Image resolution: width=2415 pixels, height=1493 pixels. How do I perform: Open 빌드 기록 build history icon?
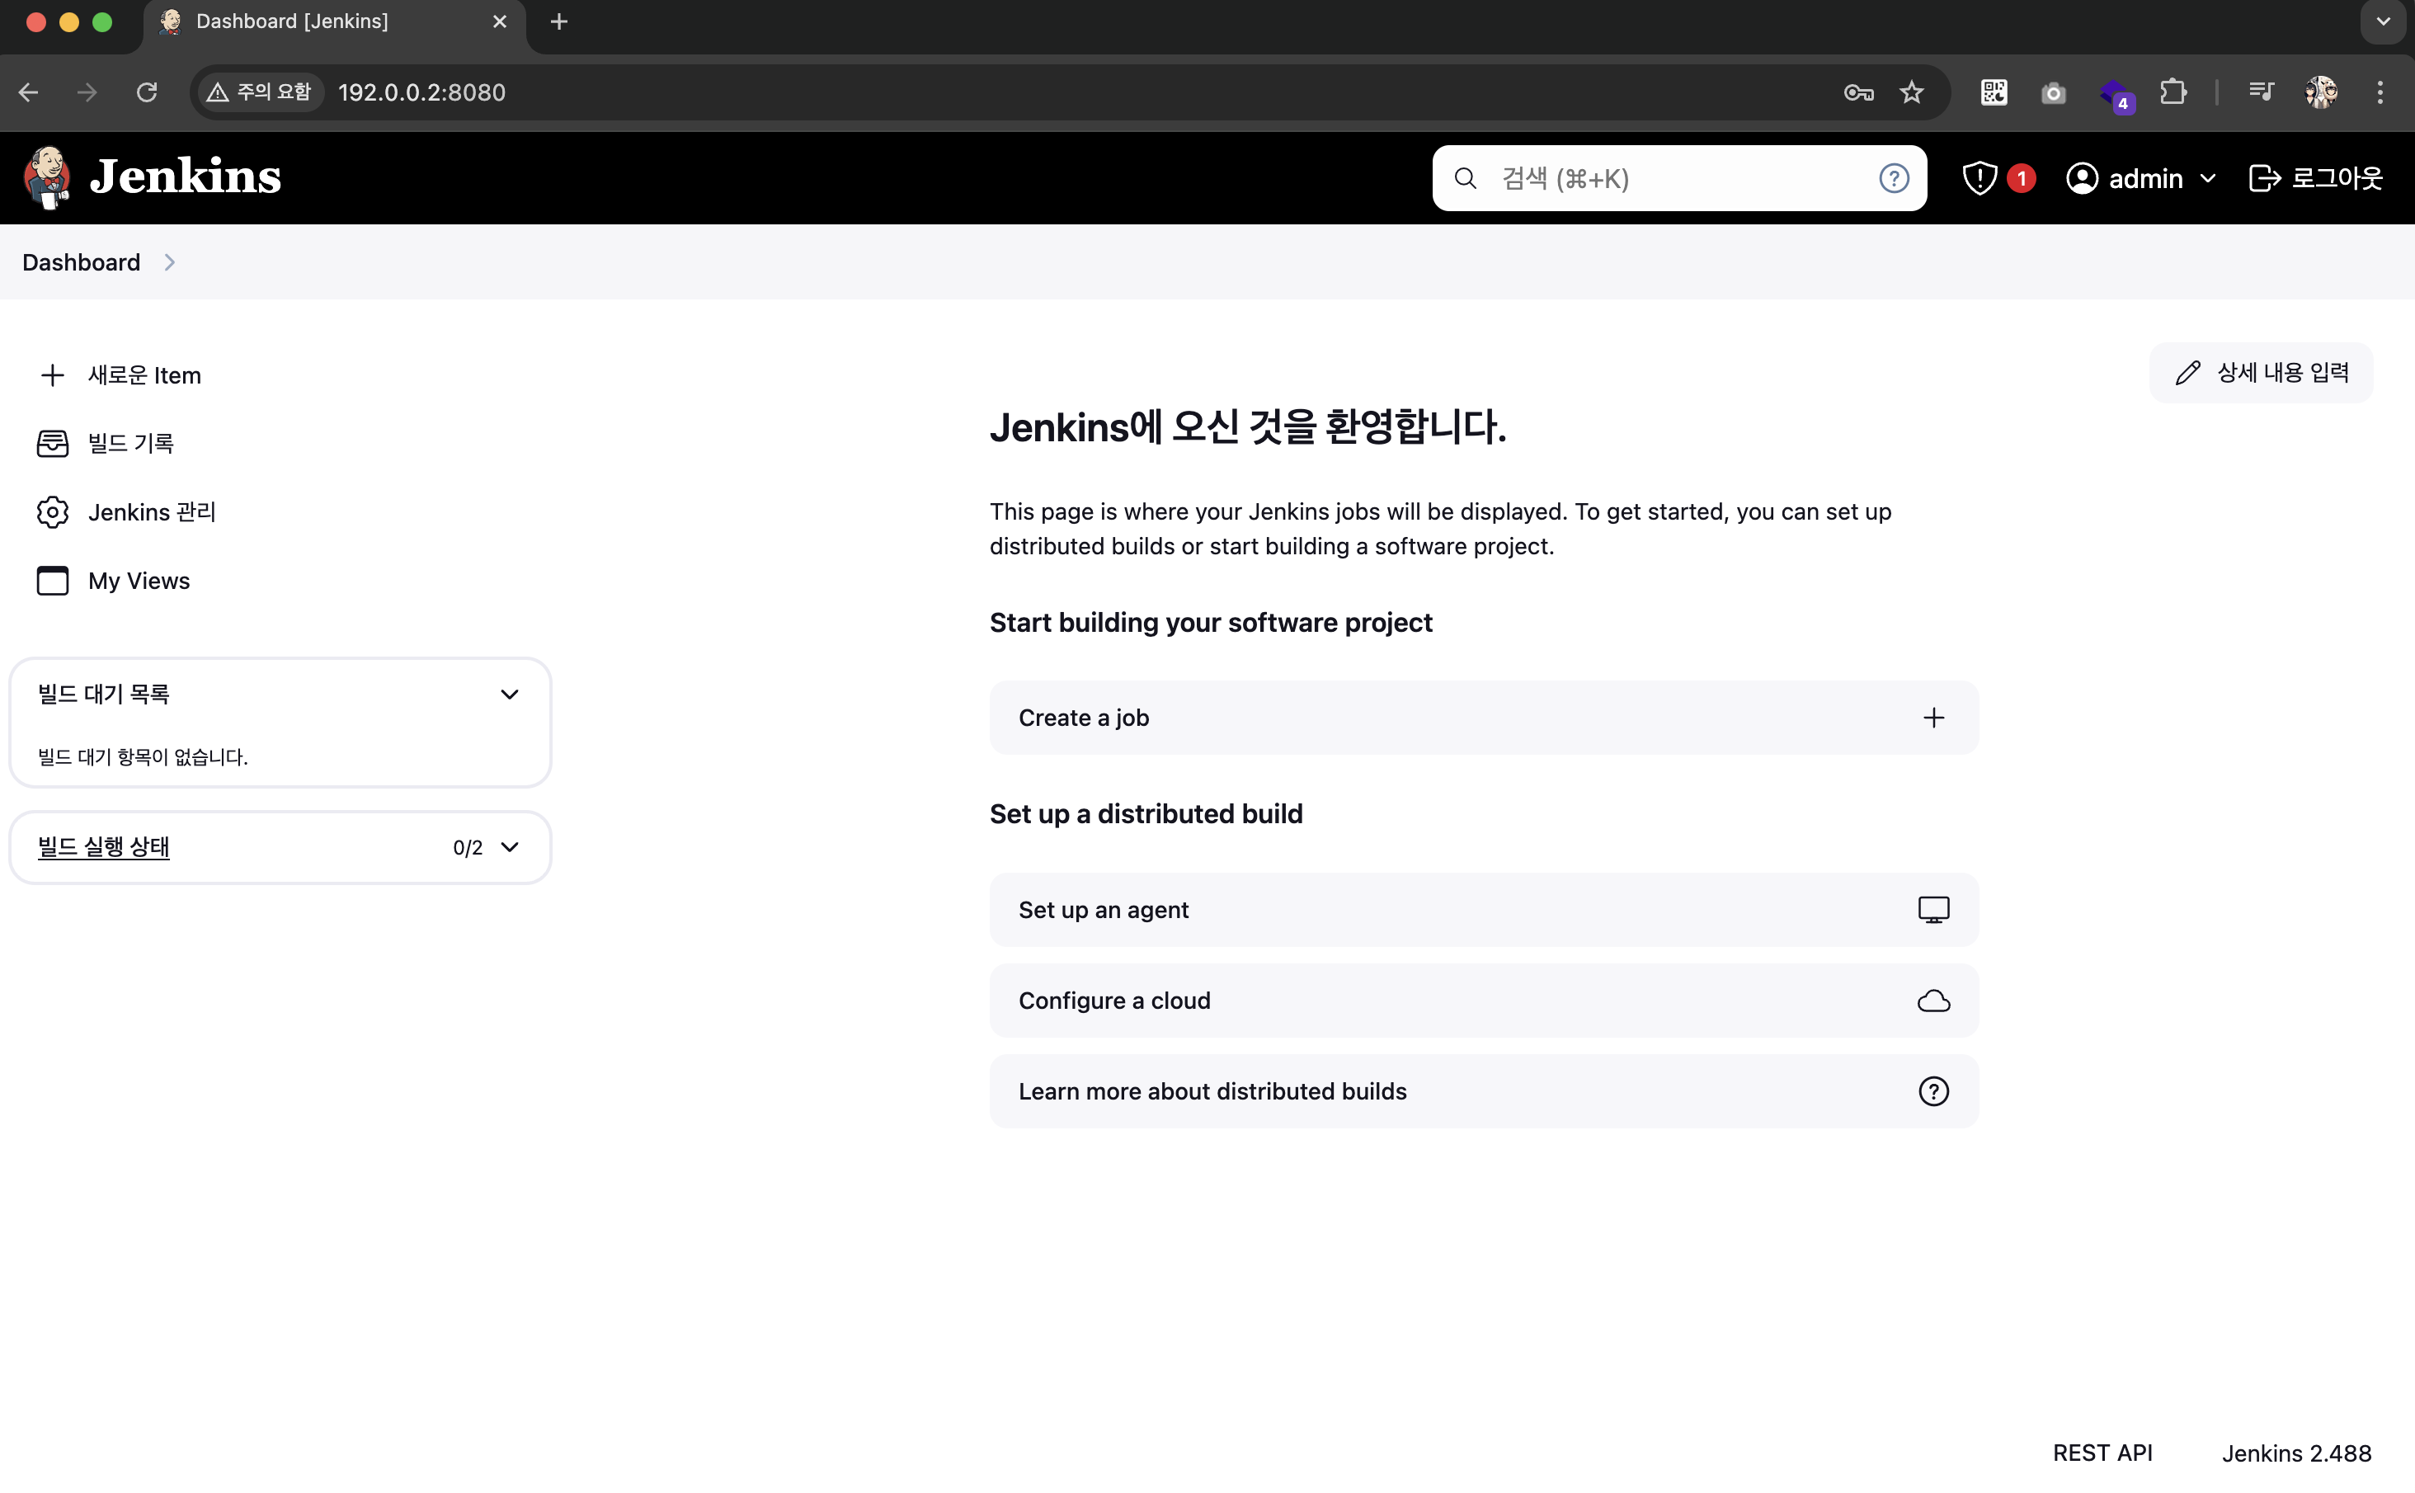click(x=52, y=443)
